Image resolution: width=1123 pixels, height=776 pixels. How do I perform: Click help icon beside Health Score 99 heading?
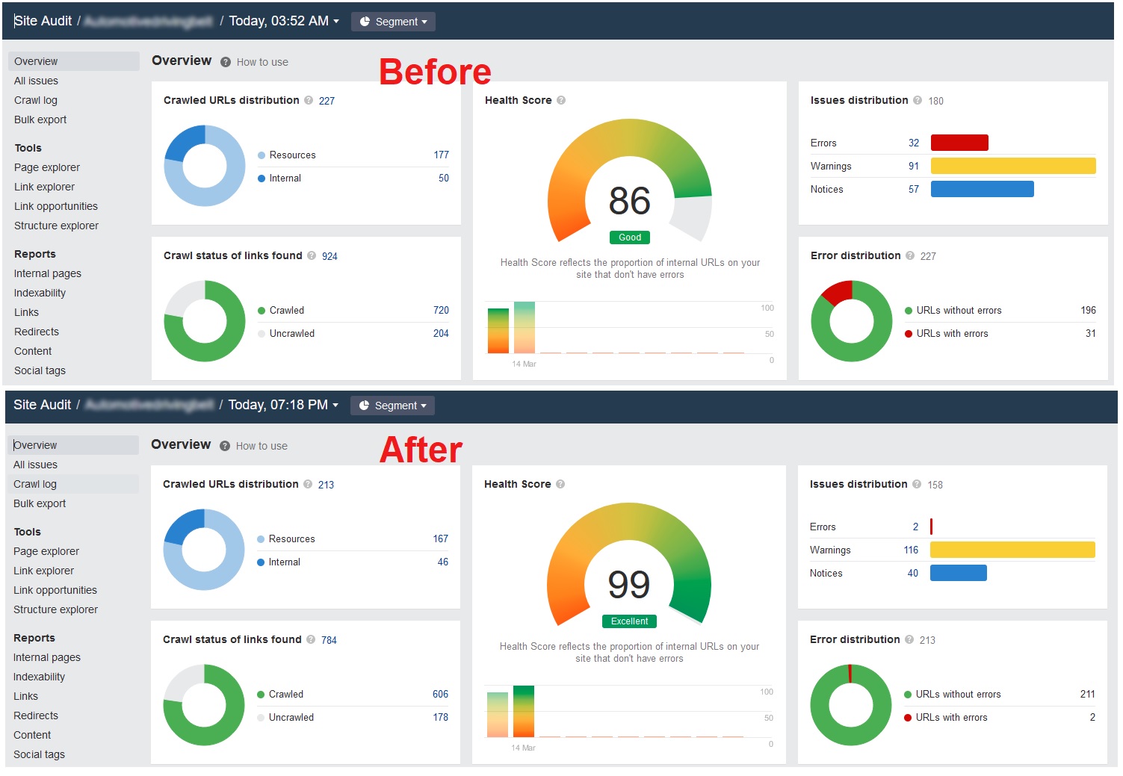point(560,484)
